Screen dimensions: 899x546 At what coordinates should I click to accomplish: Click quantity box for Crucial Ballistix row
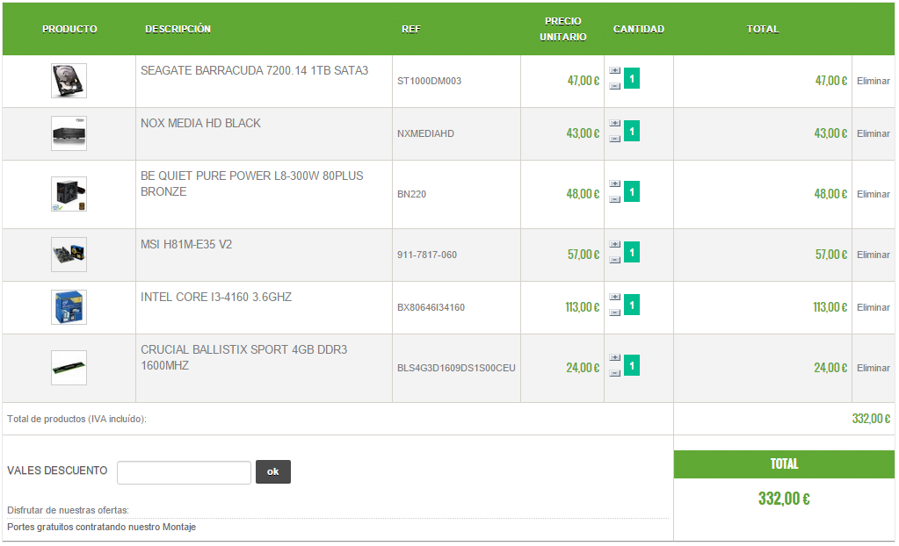click(632, 365)
